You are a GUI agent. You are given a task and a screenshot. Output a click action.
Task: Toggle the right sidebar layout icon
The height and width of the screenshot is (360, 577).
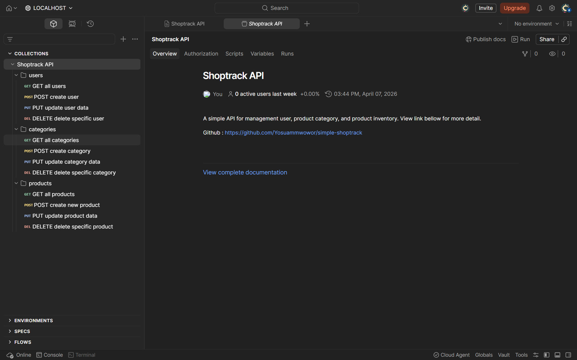(x=568, y=355)
